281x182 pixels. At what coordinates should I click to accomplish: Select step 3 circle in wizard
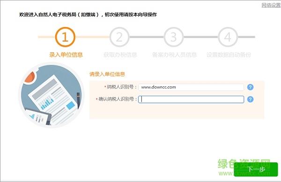coord(174,37)
